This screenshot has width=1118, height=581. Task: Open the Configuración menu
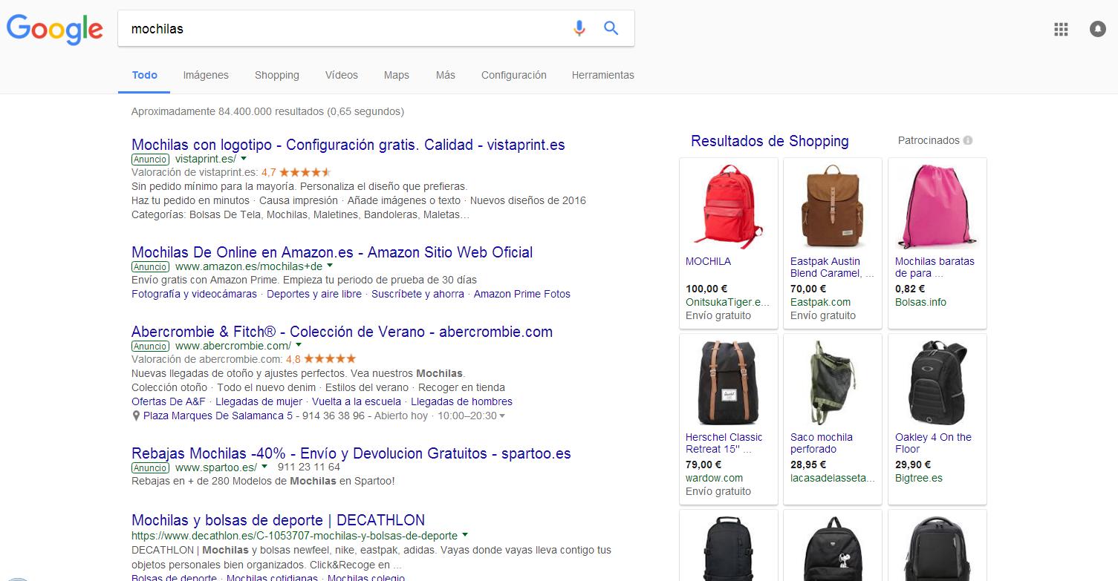[x=514, y=75]
